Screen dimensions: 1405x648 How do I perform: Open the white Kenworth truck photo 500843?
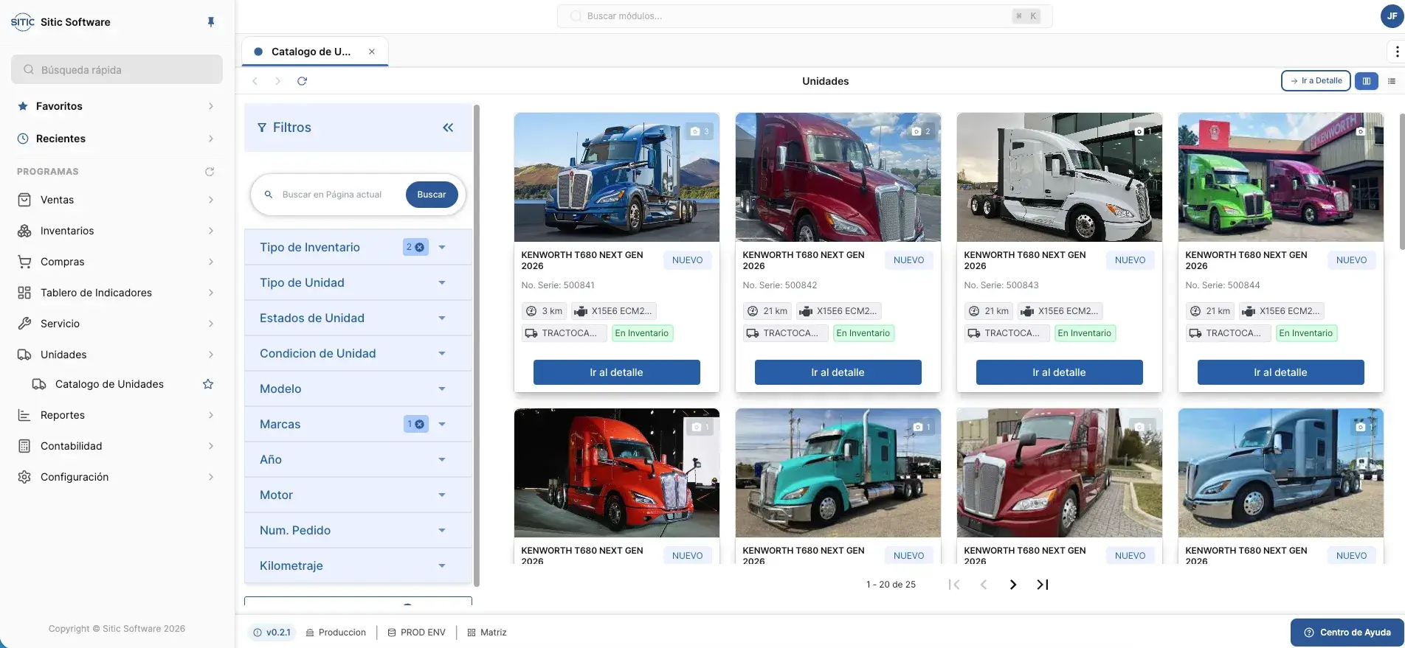[1059, 177]
